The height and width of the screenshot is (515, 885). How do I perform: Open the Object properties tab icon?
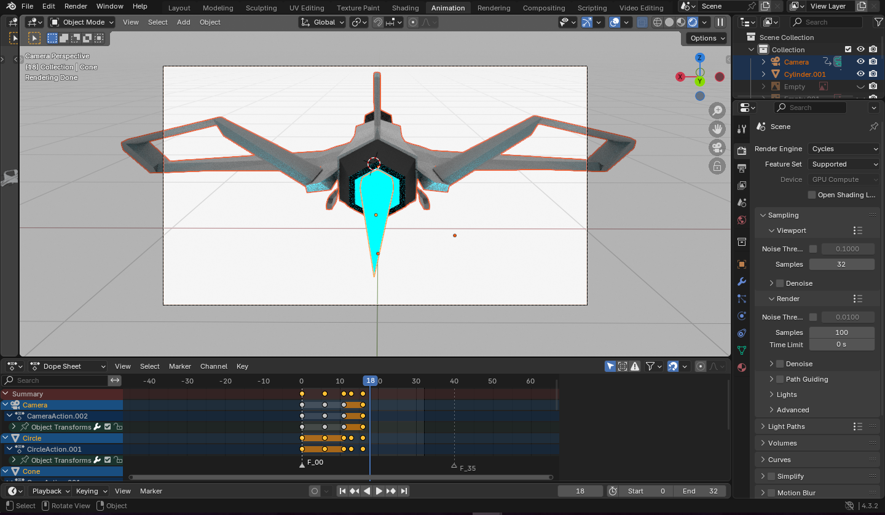tap(742, 264)
